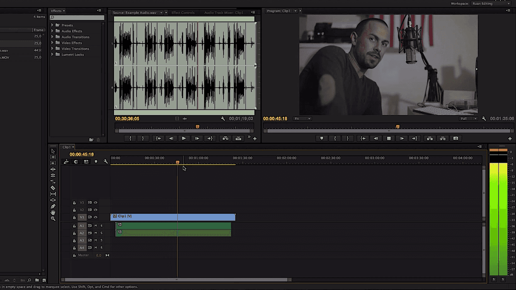Mark In point in Source monitor
This screenshot has width=516, height=290.
coord(130,138)
